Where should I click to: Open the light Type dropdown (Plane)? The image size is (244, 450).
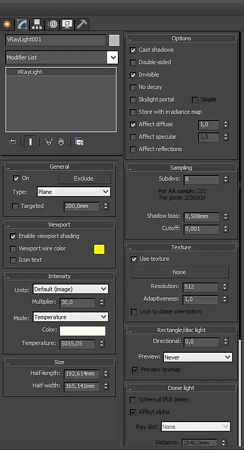pos(74,192)
